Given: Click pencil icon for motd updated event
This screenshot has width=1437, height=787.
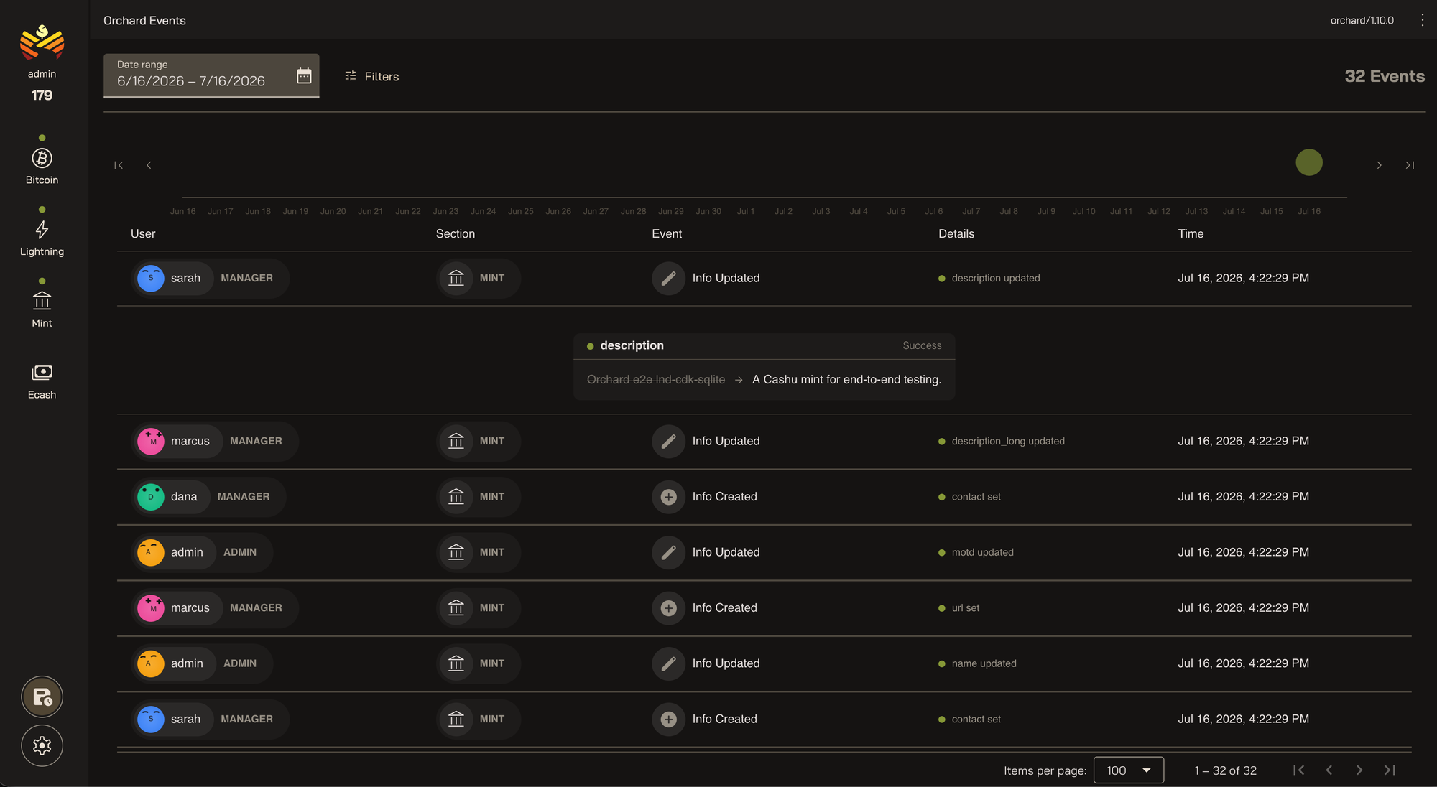Looking at the screenshot, I should click(668, 552).
